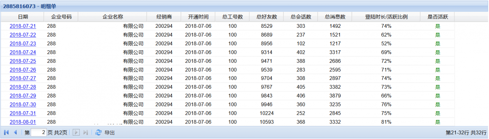Viewport: 489px width, 139px height.
Task: Sort by the 总工号数 column header
Action: point(232,17)
